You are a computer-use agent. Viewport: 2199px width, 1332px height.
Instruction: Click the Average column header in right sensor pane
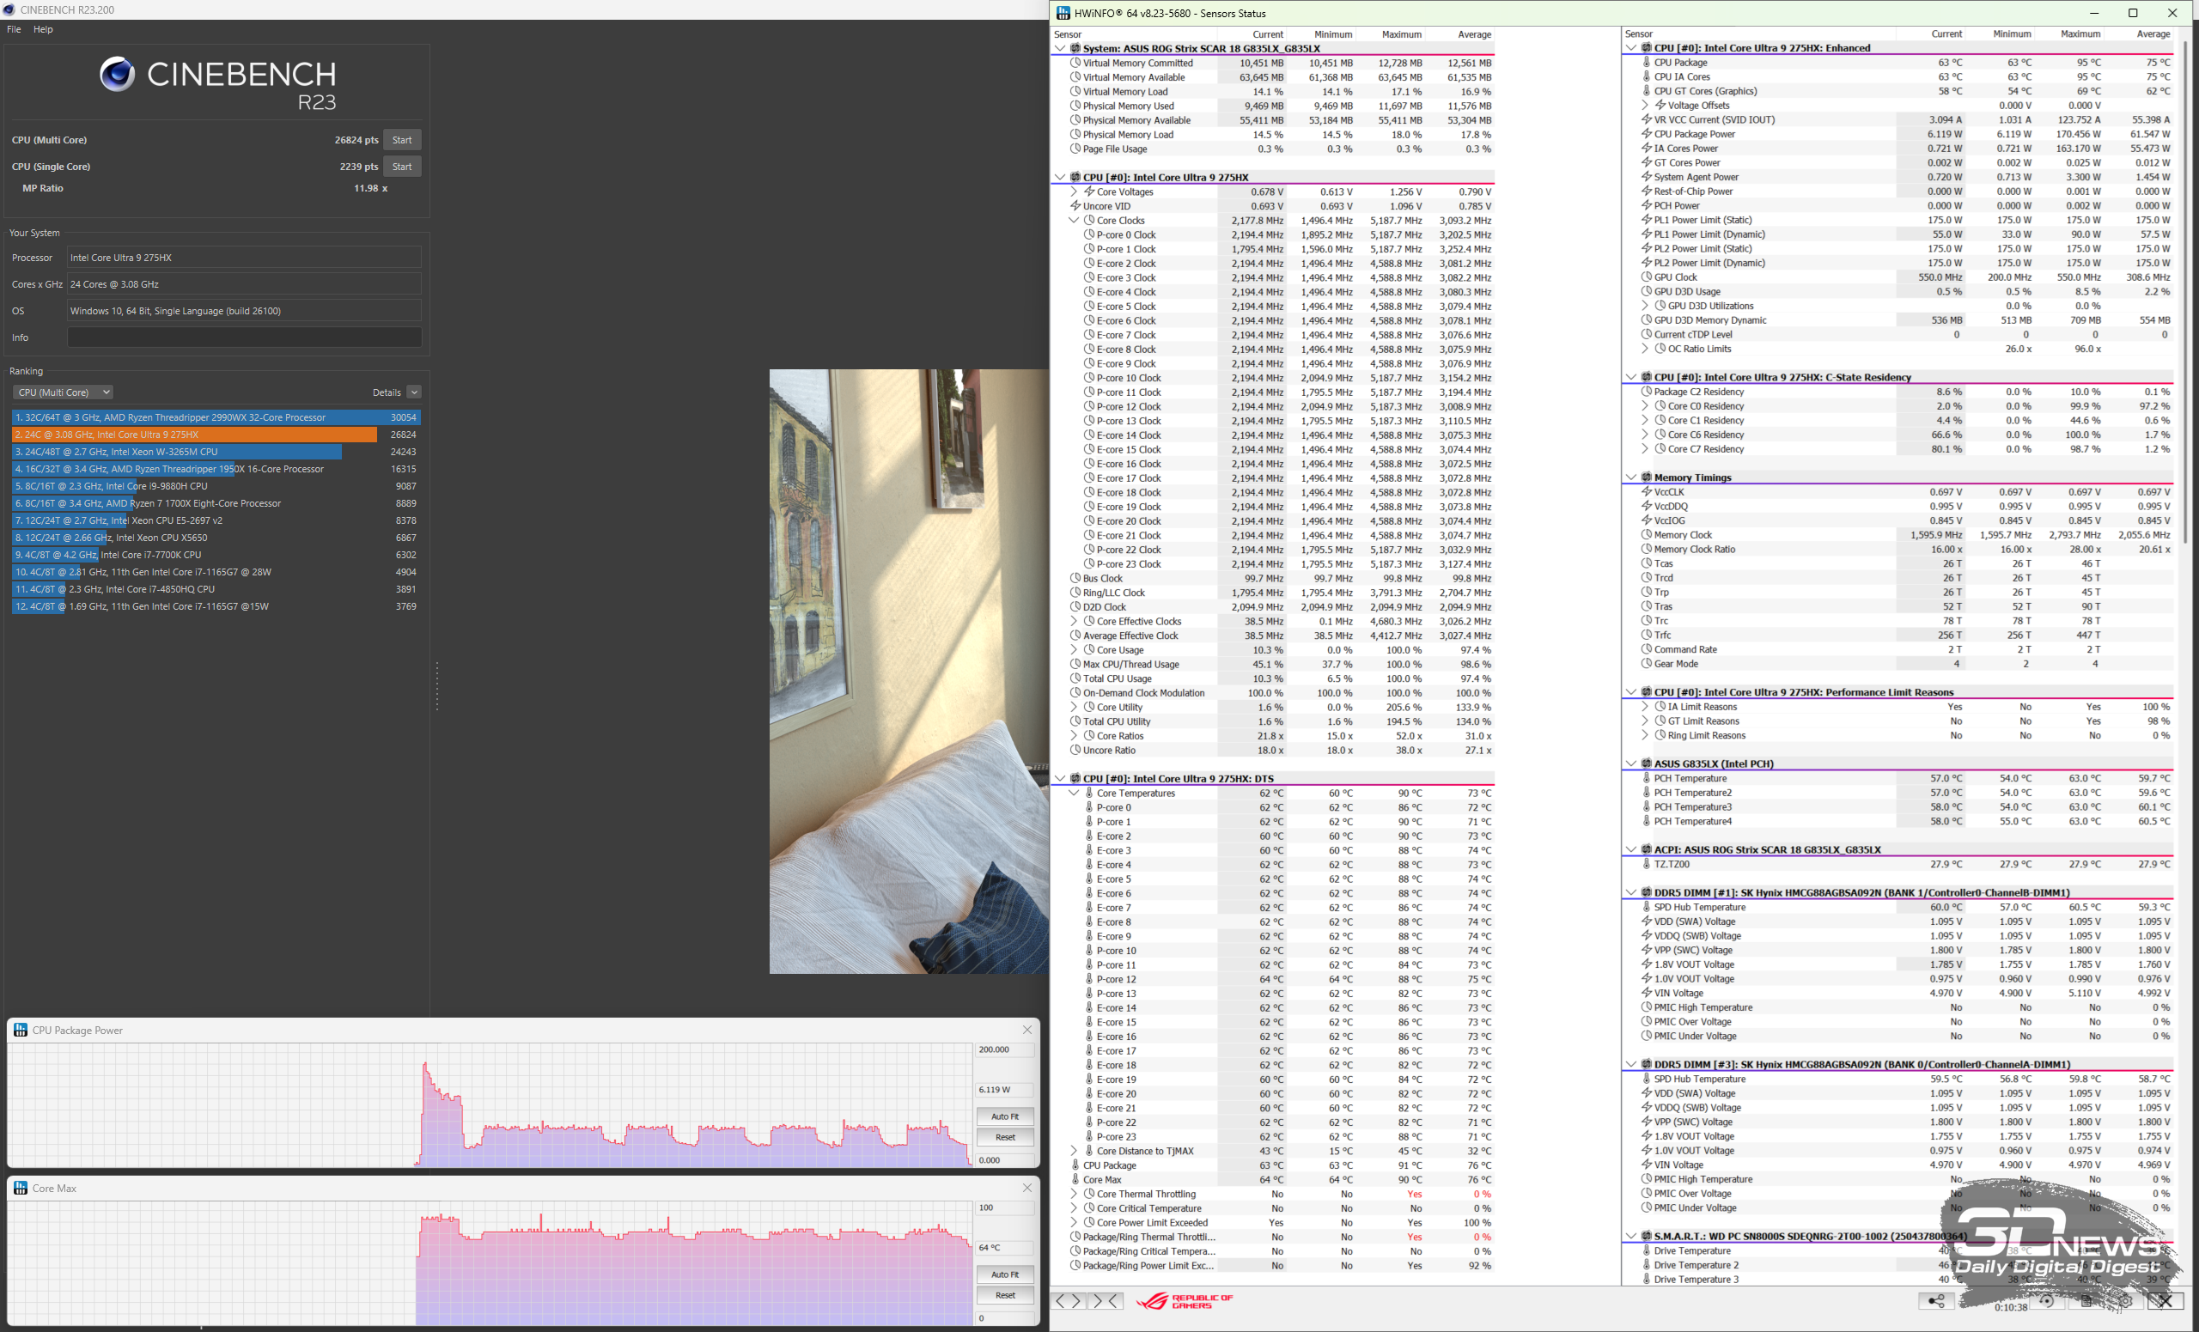(2153, 33)
